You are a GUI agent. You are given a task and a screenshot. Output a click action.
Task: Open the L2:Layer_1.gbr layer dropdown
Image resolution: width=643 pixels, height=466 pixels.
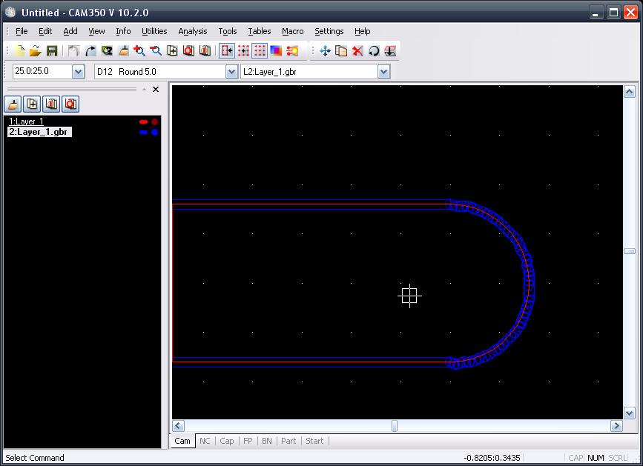[383, 72]
